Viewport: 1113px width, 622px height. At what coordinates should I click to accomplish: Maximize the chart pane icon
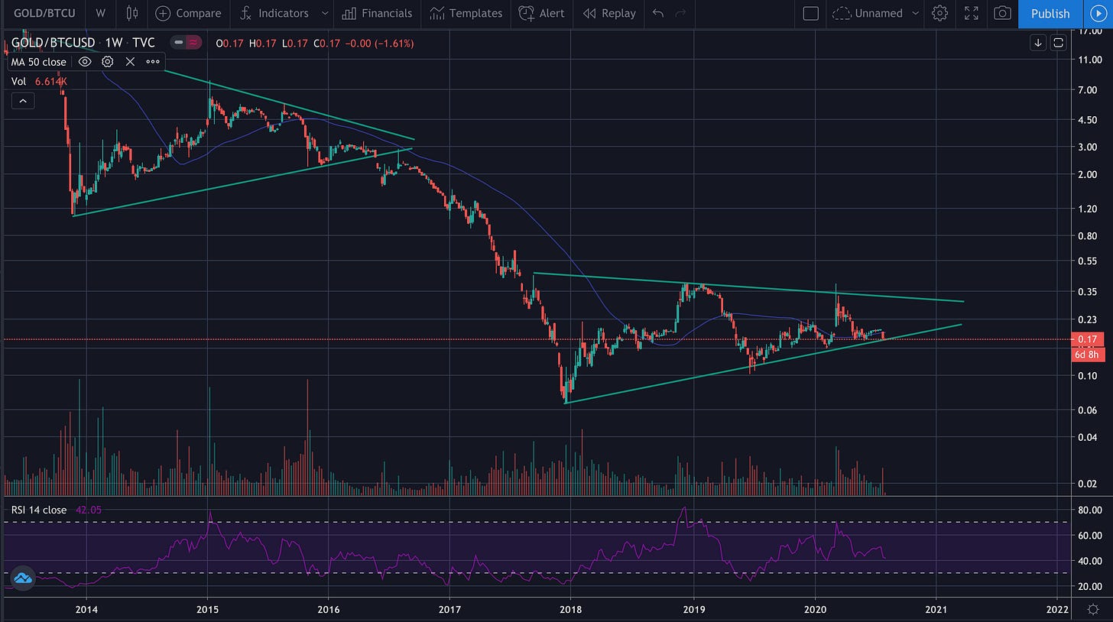[1058, 43]
